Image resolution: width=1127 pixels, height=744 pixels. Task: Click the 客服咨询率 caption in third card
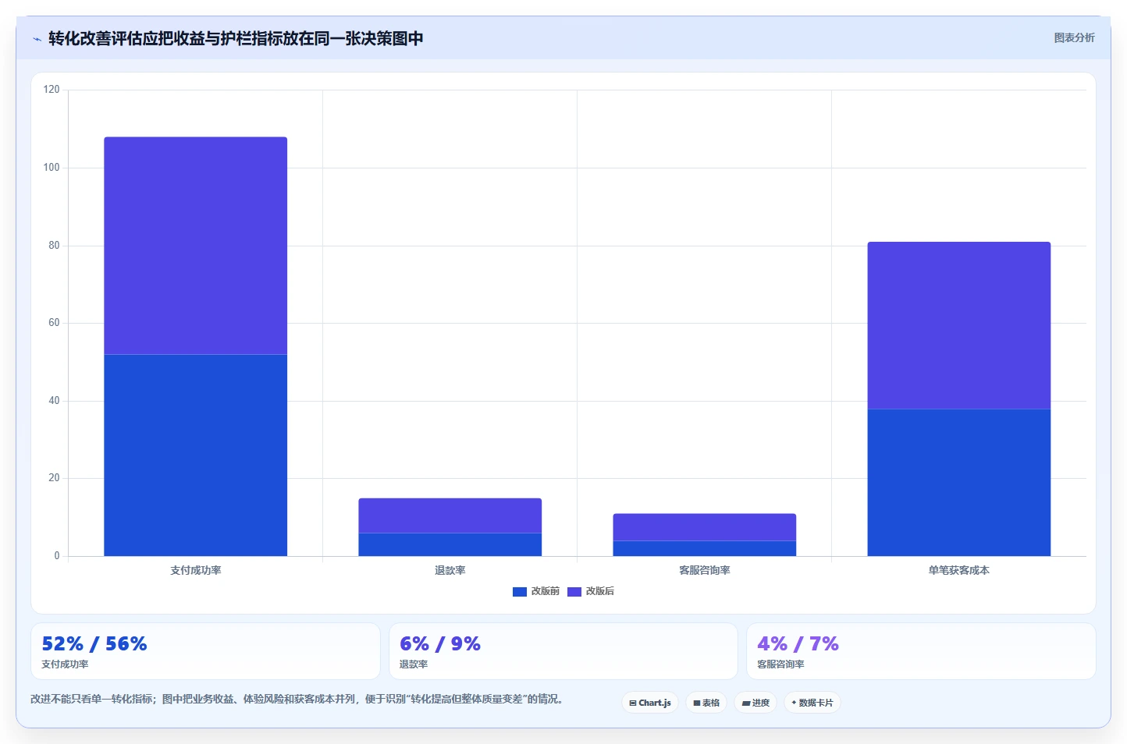pos(780,664)
